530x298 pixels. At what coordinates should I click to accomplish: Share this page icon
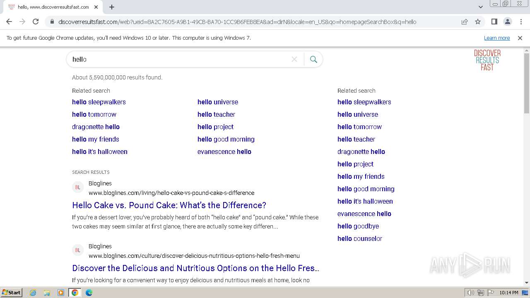(x=465, y=22)
